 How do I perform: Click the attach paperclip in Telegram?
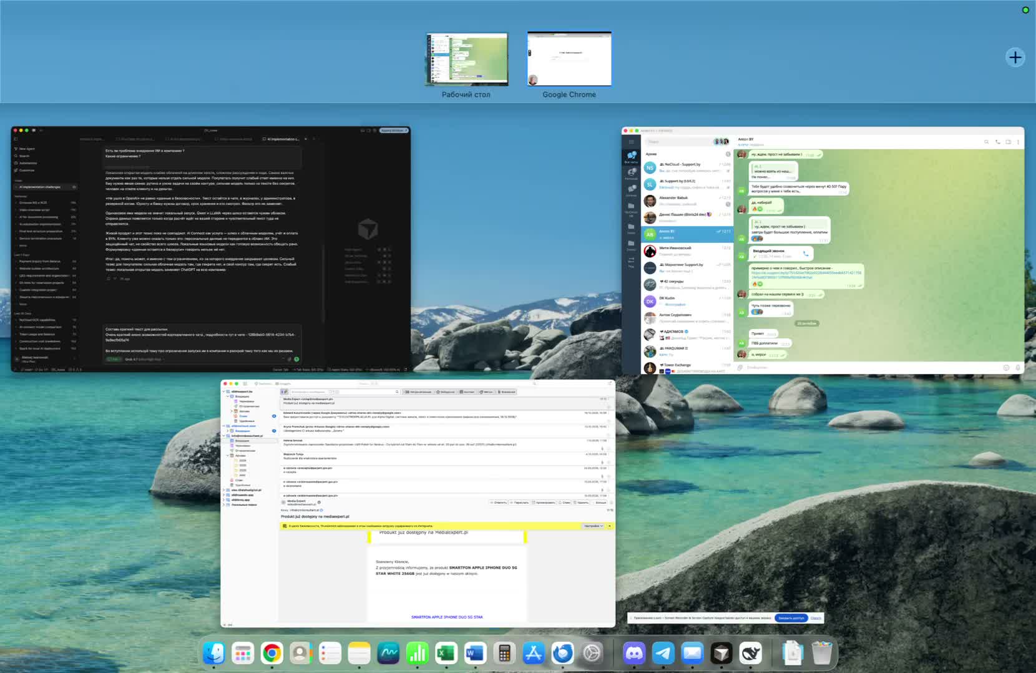pos(740,368)
